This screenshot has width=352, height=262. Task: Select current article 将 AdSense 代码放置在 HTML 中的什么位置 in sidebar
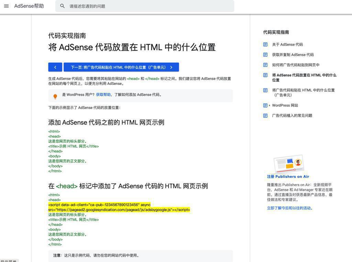click(304, 77)
